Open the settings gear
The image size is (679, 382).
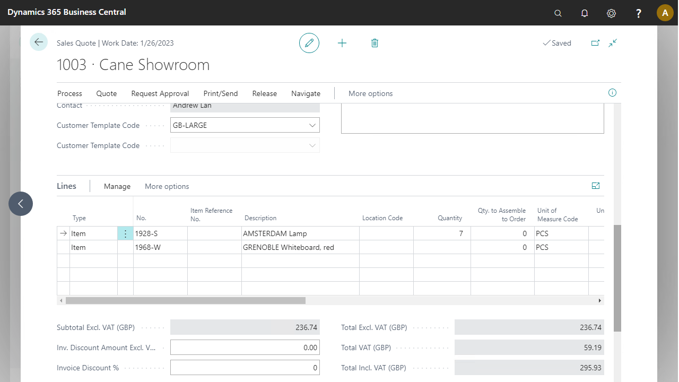pyautogui.click(x=611, y=13)
